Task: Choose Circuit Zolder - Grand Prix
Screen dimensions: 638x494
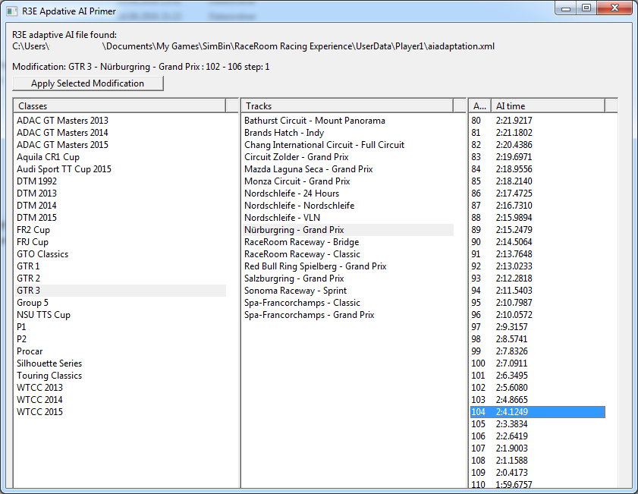Action: click(348, 157)
